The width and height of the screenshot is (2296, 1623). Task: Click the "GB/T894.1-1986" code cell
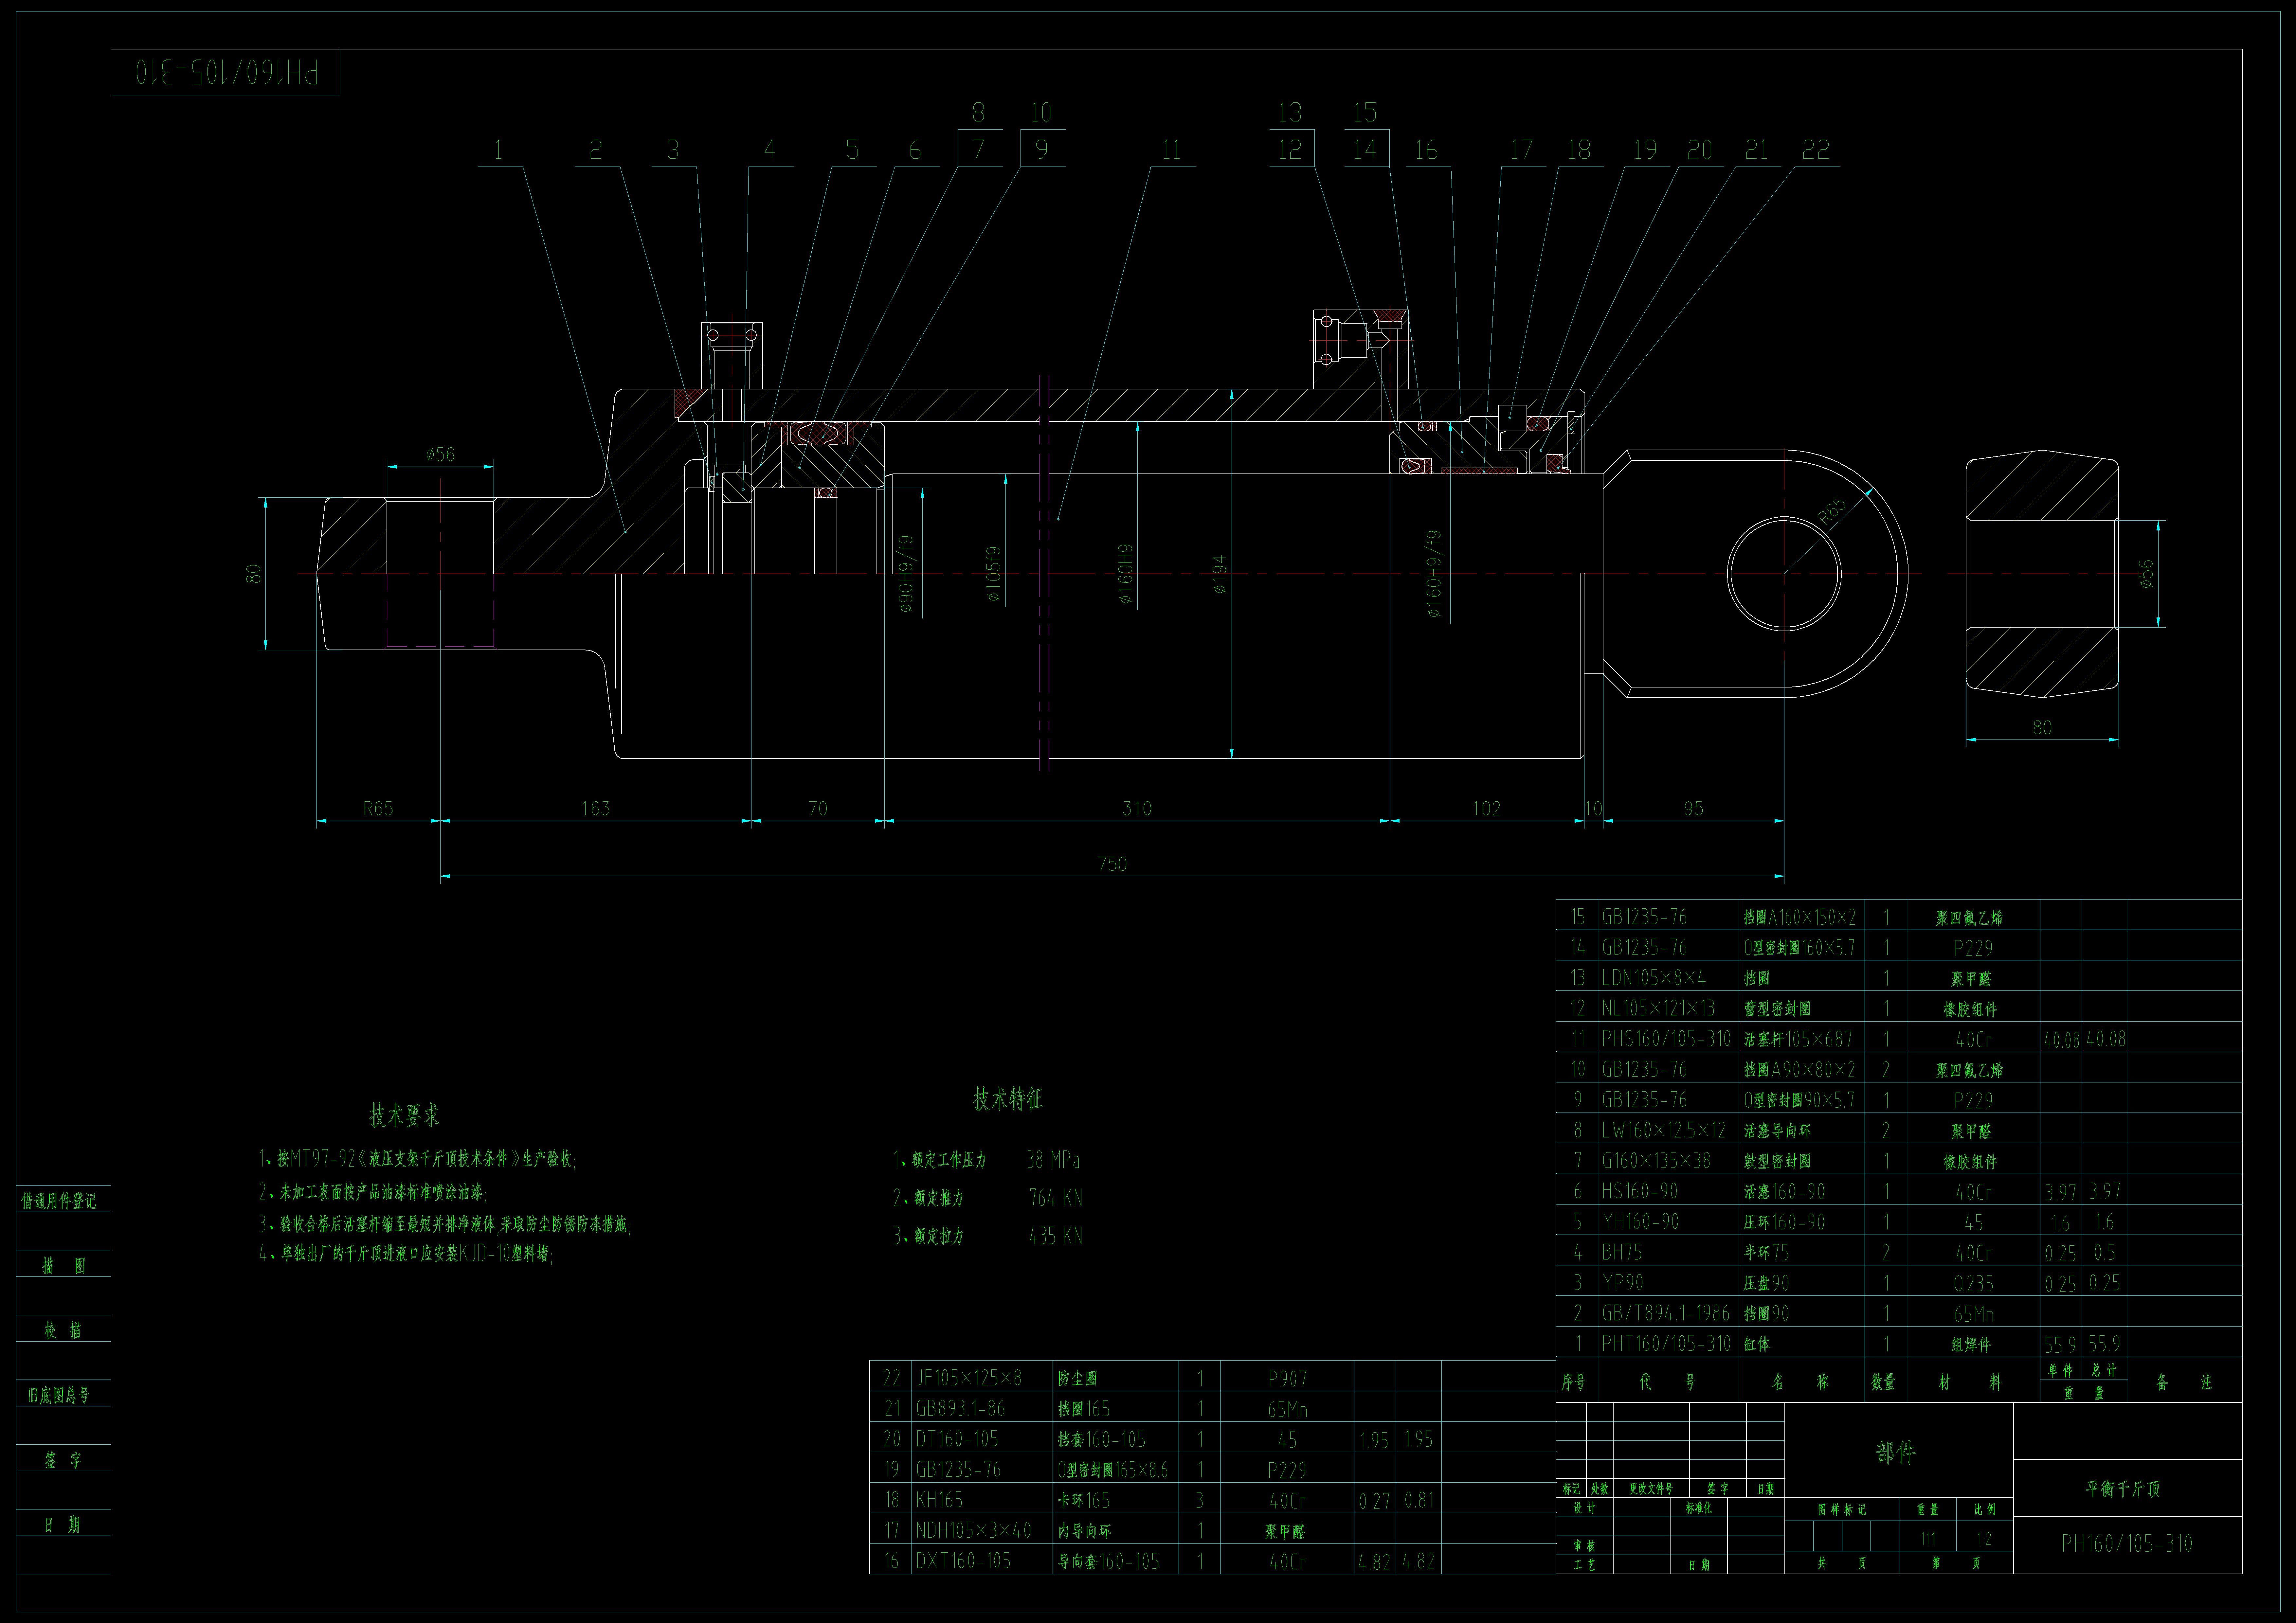pyautogui.click(x=1666, y=1313)
